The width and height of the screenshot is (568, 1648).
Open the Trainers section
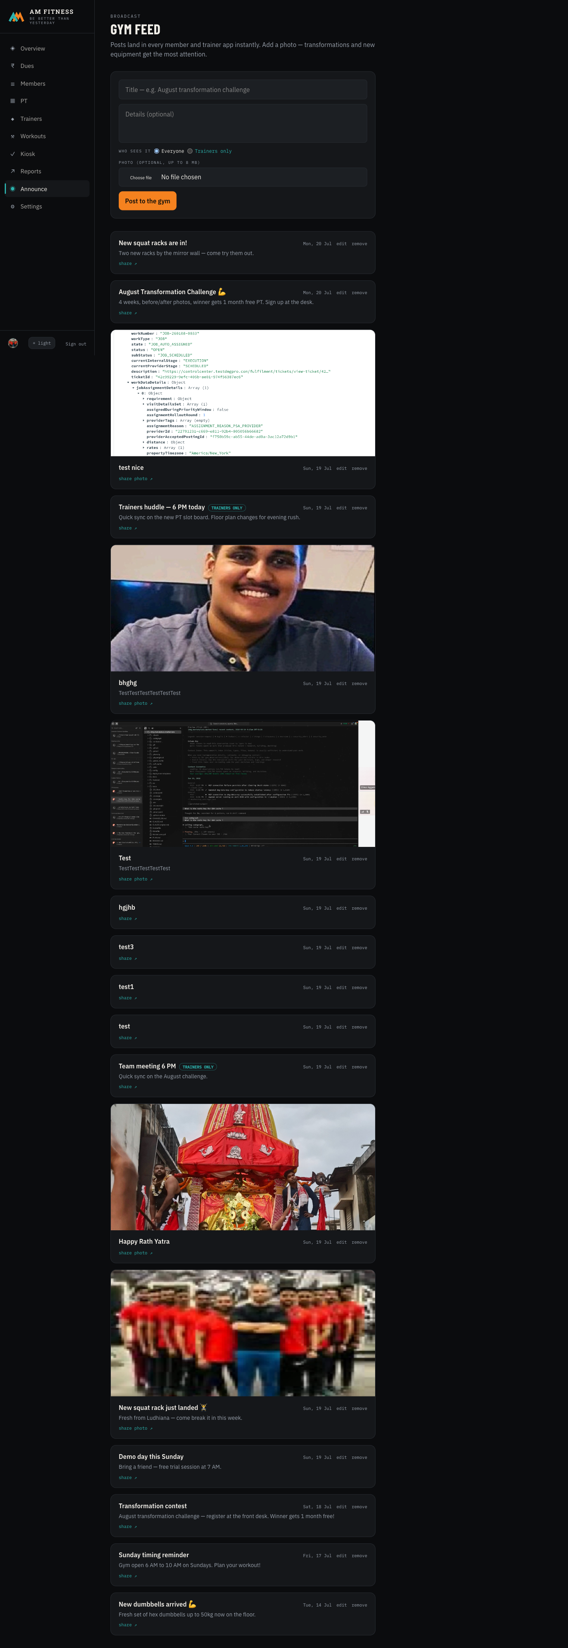pos(47,119)
